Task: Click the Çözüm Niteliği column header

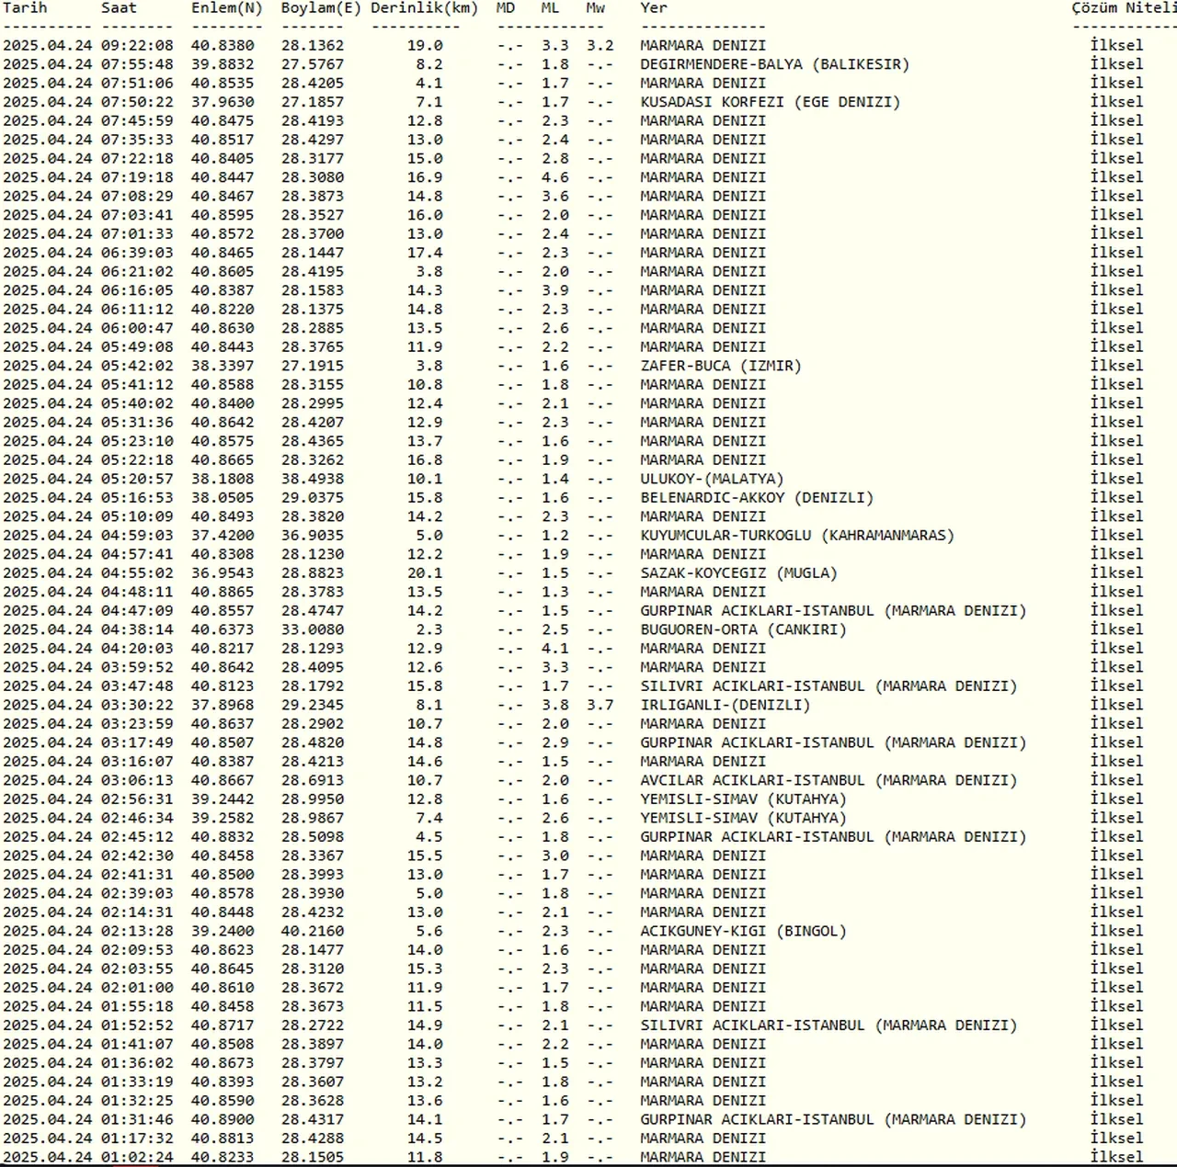Action: click(1124, 8)
